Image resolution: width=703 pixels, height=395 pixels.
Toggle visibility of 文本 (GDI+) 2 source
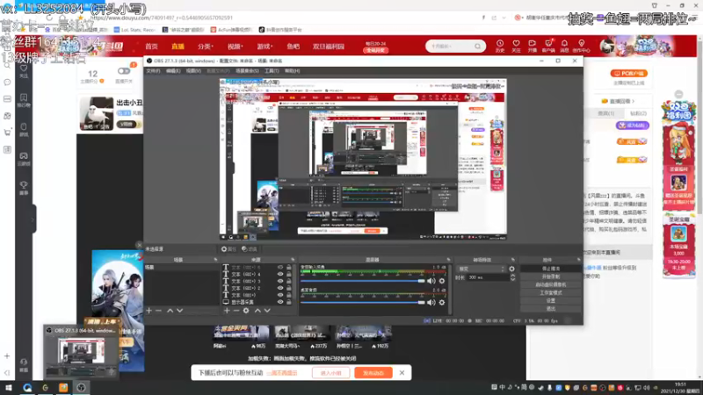coord(280,288)
